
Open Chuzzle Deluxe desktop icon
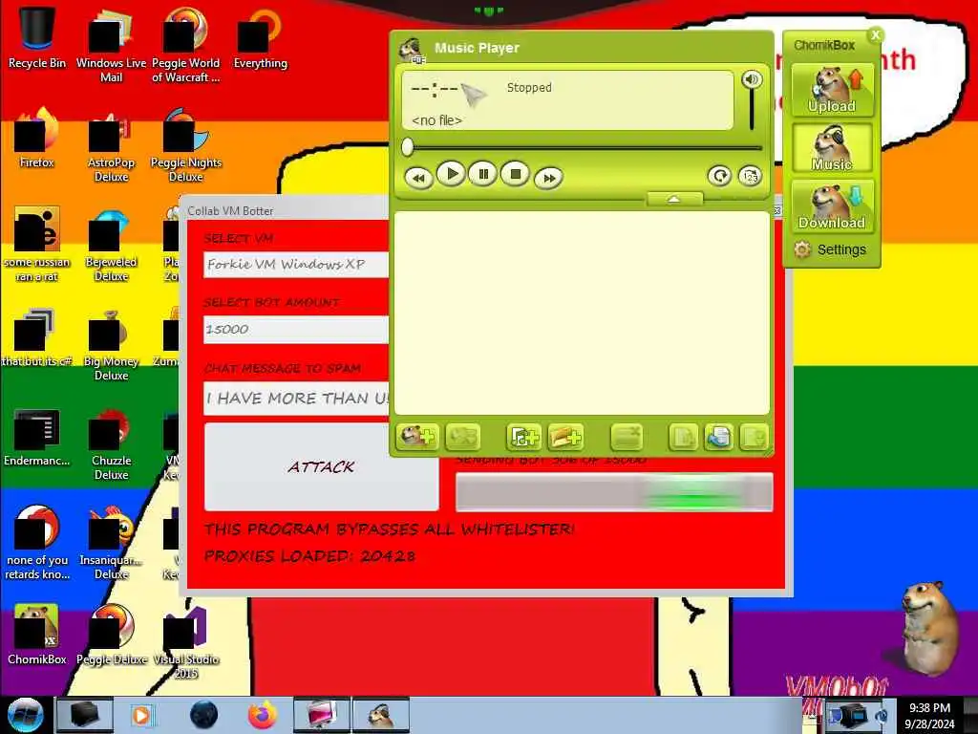111,444
